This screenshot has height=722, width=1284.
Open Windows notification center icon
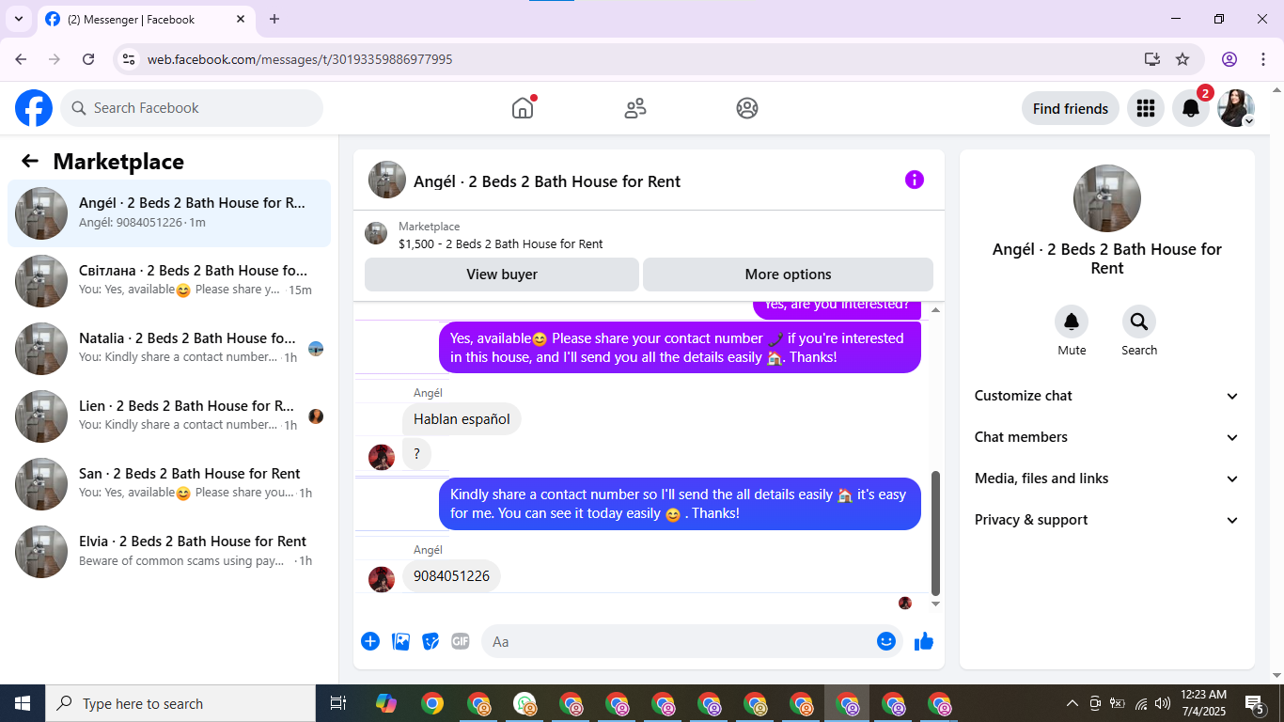pos(1255,703)
